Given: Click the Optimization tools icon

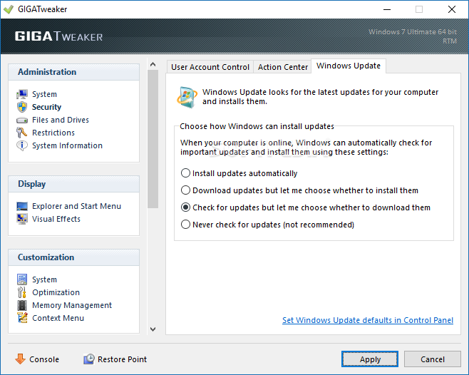Looking at the screenshot, I should click(x=22, y=292).
